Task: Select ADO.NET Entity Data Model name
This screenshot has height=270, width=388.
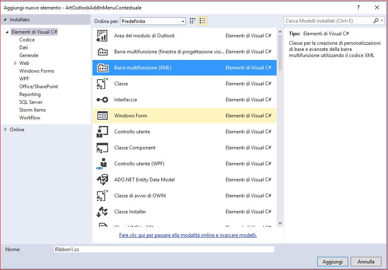Action: point(145,180)
